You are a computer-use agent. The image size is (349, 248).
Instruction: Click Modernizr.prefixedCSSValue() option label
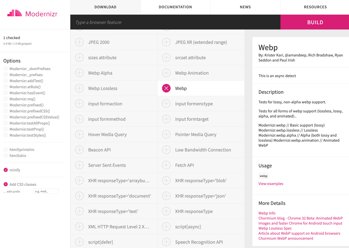point(34,117)
